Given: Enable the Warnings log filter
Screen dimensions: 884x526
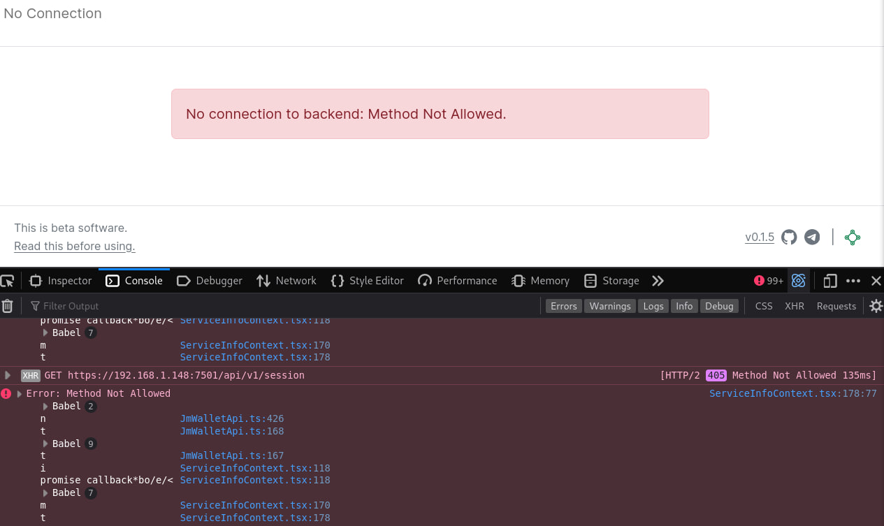Looking at the screenshot, I should tap(609, 306).
